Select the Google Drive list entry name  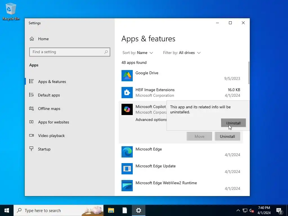click(147, 73)
